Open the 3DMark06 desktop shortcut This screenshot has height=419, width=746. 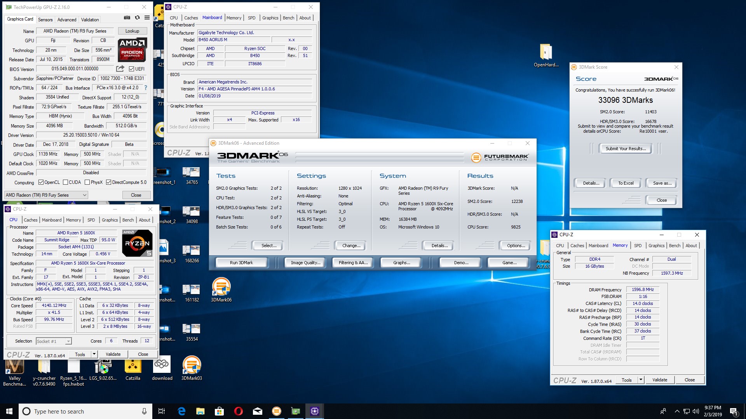coord(221,290)
